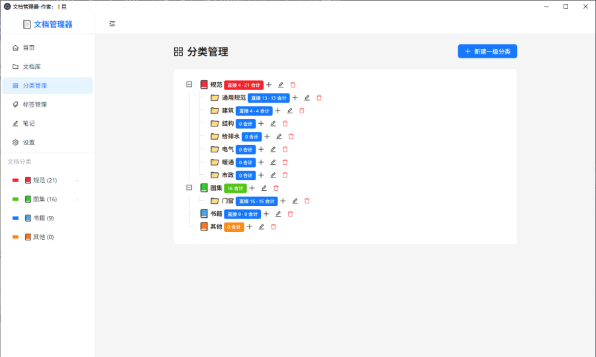Image resolution: width=596 pixels, height=357 pixels.
Task: Select 书籍 (9) in sidebar categories
Action: pos(48,218)
